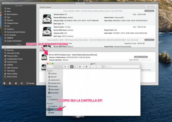Click the Finder share button
This screenshot has width=172, height=122.
pyautogui.click(x=93, y=67)
